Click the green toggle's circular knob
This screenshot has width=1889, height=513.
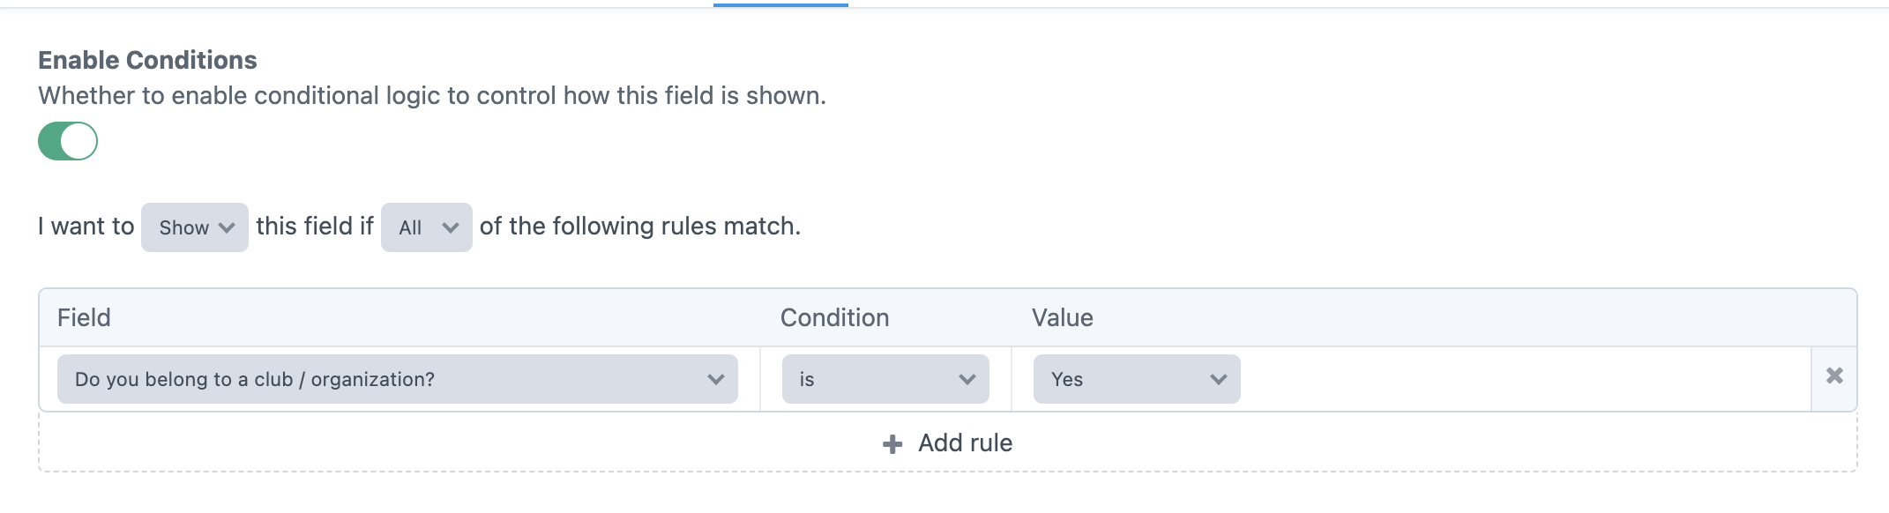click(82, 139)
